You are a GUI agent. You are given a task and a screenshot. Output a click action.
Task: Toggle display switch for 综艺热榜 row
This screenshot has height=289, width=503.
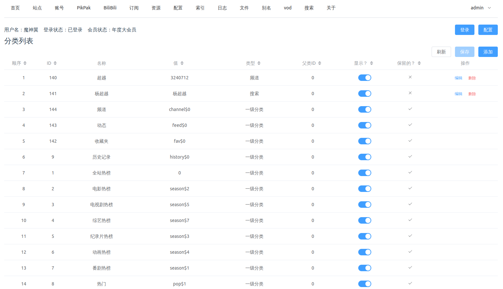click(365, 220)
